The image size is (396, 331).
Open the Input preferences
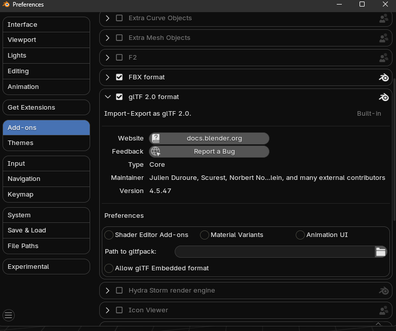click(x=46, y=163)
